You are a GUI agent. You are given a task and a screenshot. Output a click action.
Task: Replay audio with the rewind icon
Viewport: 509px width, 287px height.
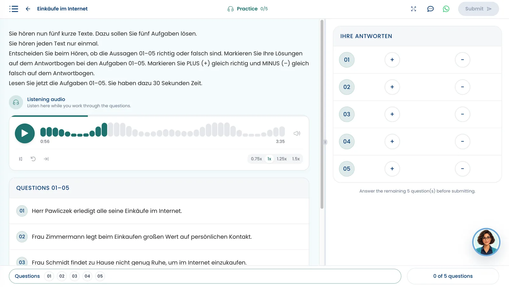point(33,159)
